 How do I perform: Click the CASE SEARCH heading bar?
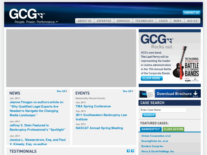tap(170, 103)
